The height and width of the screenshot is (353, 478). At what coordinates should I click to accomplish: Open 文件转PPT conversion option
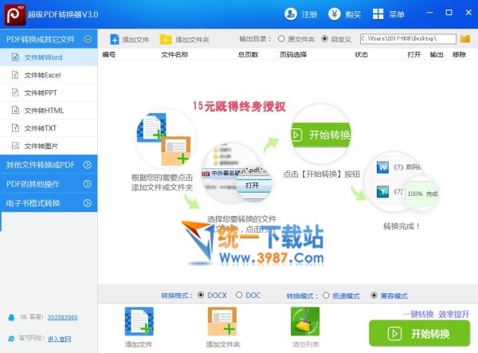49,92
